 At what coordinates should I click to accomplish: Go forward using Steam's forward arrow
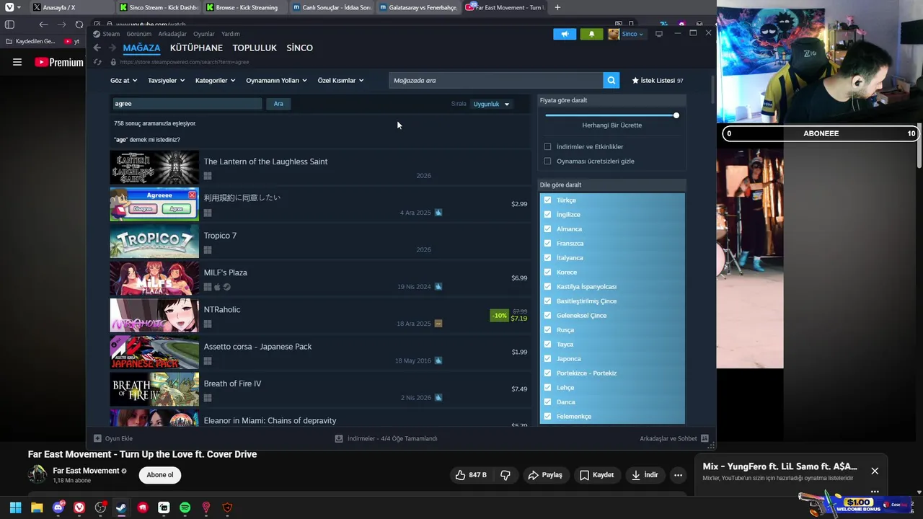pyautogui.click(x=112, y=48)
